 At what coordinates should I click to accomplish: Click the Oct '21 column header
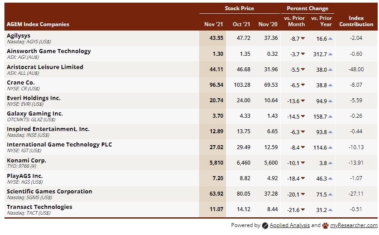241,24
